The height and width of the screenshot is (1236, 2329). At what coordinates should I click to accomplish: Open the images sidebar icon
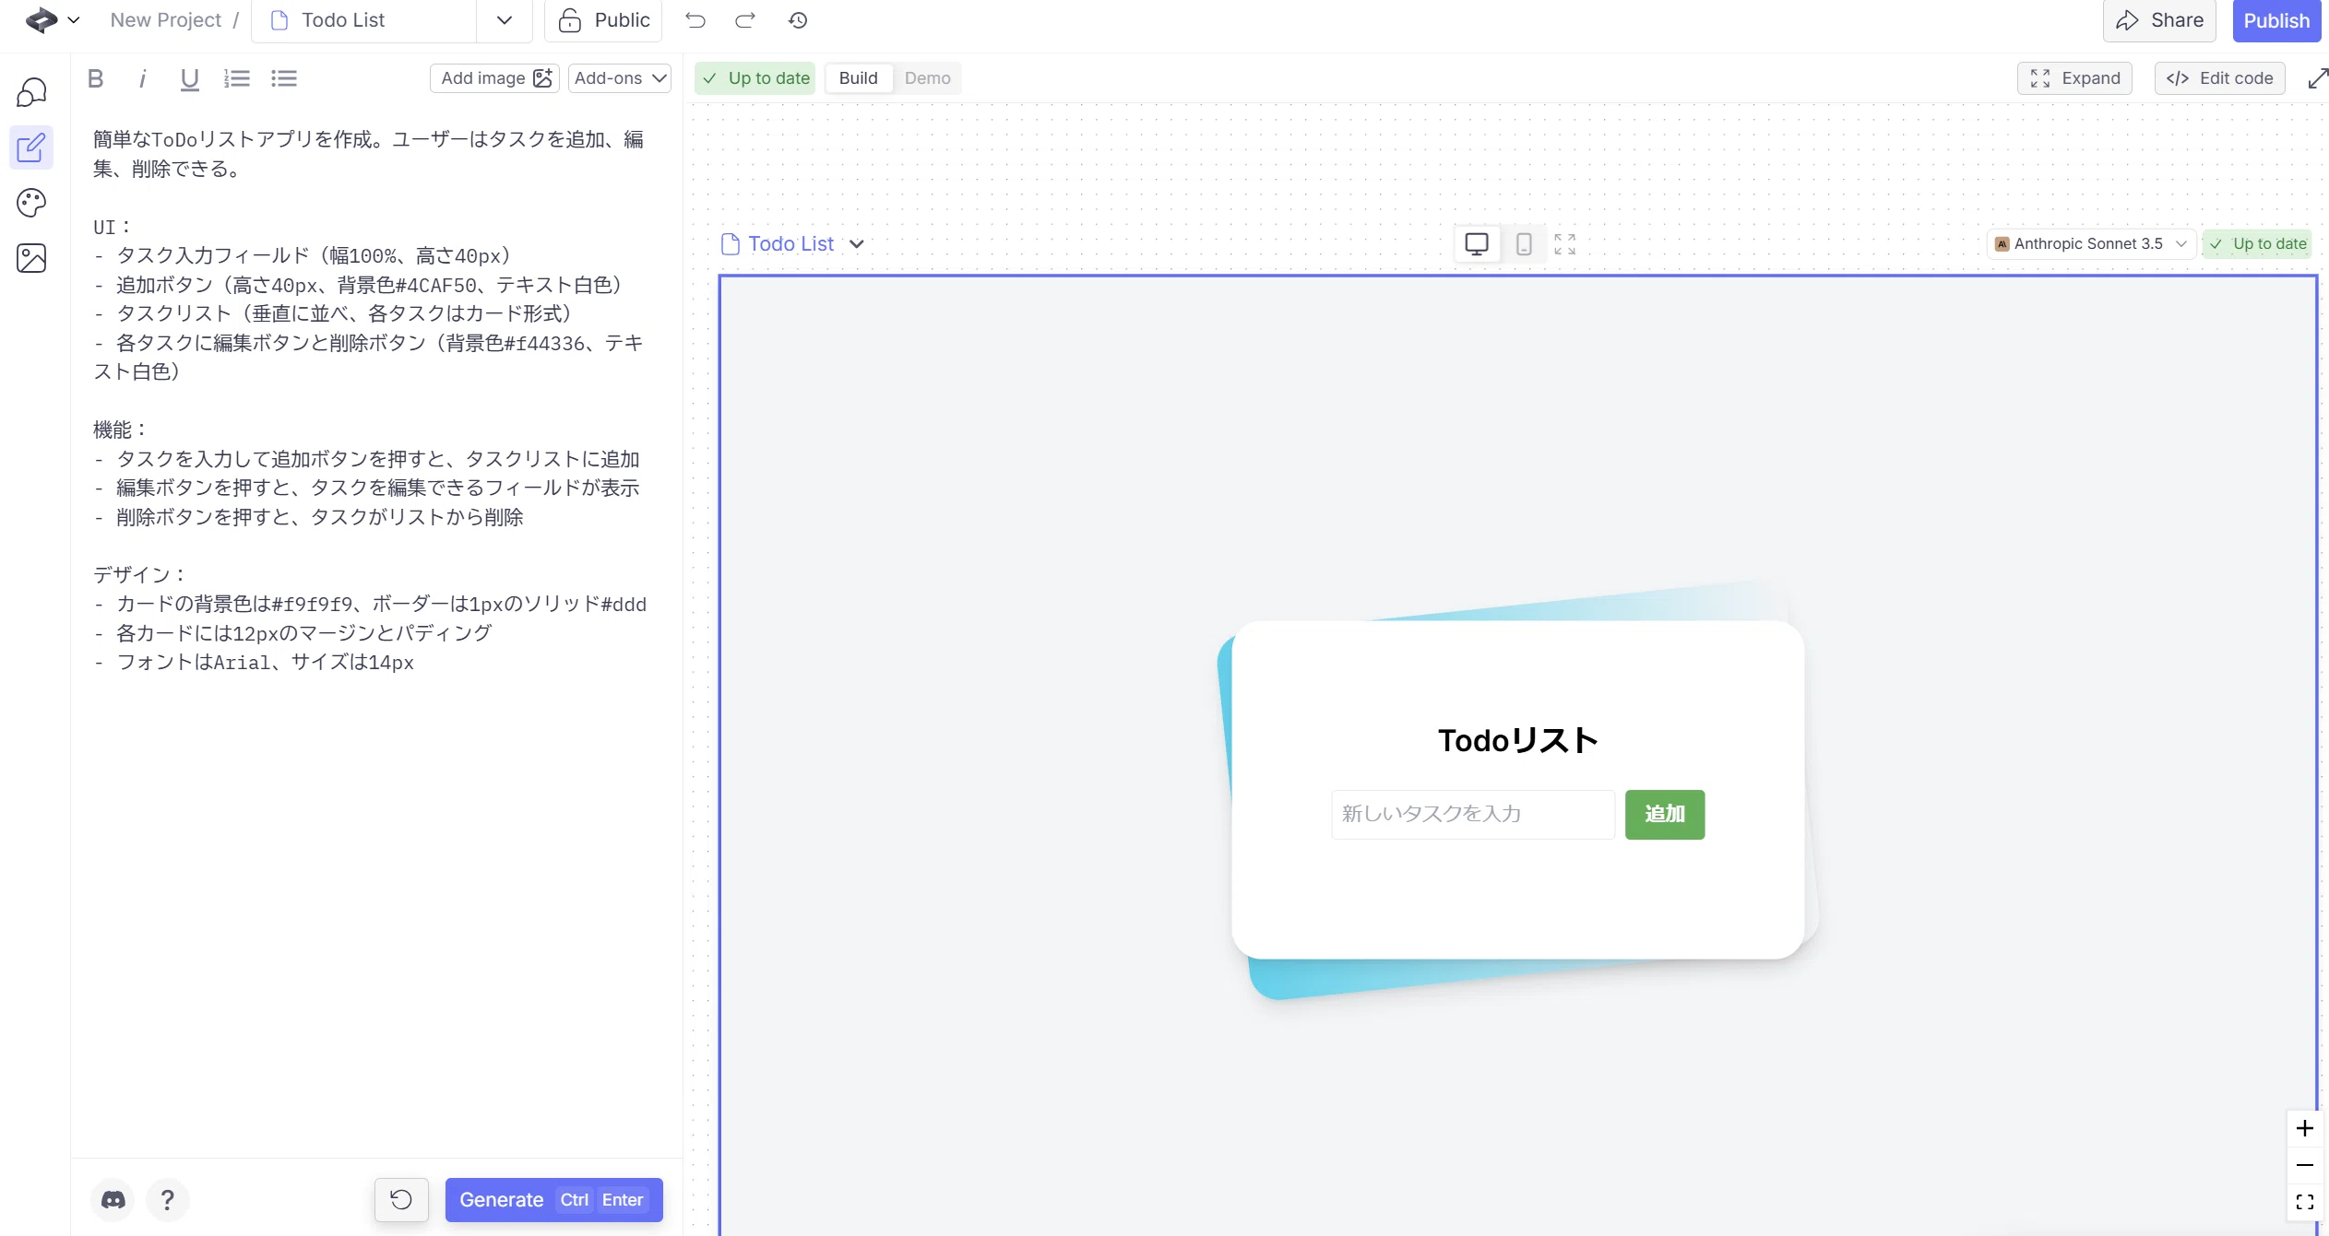[x=31, y=258]
